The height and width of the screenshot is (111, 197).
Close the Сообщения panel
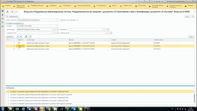click(x=194, y=88)
